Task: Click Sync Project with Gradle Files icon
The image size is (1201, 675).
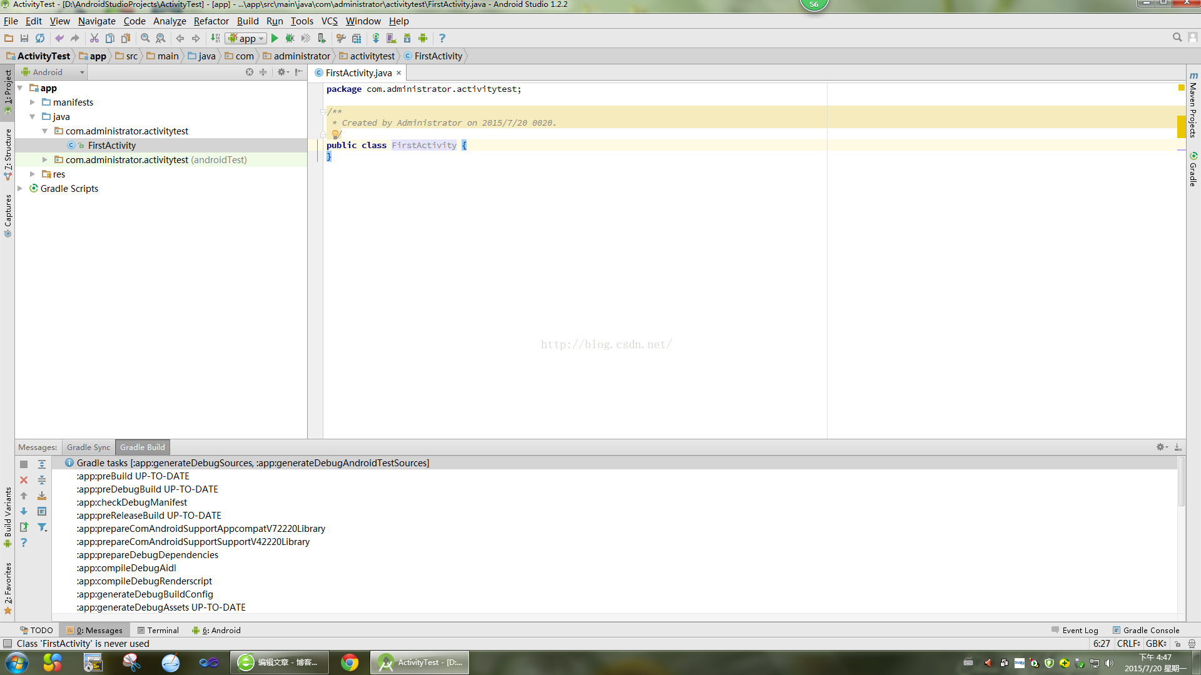Action: click(376, 38)
